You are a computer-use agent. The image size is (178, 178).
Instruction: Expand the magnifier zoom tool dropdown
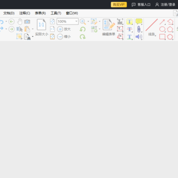(x=88, y=21)
